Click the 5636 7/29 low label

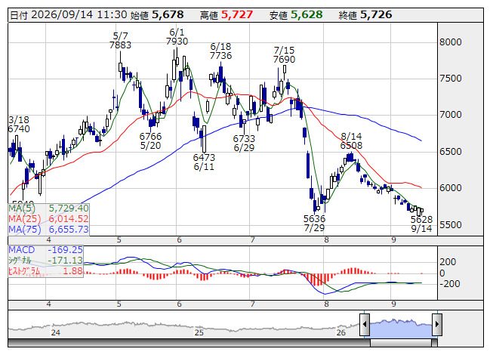coord(314,223)
